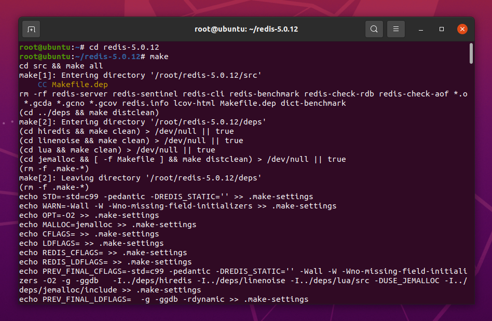This screenshot has width=492, height=321.
Task: Click the '(cd hiredis && make clean)' line
Action: click(127, 131)
